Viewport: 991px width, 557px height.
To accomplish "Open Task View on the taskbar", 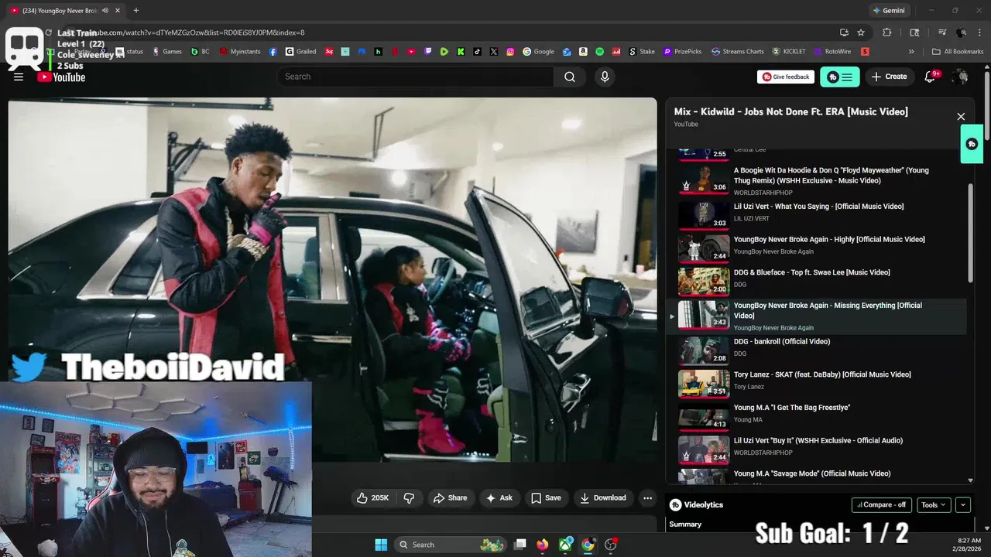I will pyautogui.click(x=520, y=545).
